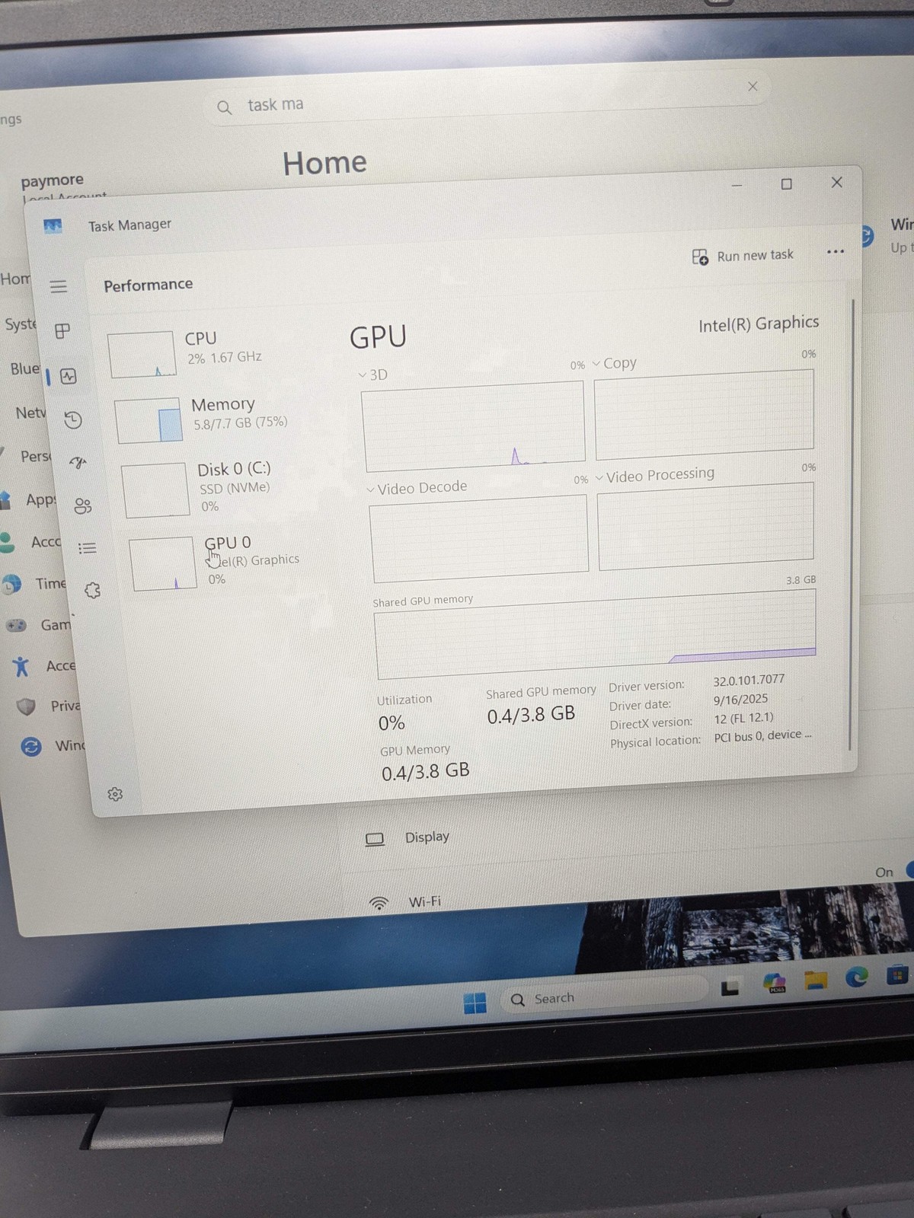Open the three-dot more options menu
914x1218 pixels.
click(x=836, y=251)
